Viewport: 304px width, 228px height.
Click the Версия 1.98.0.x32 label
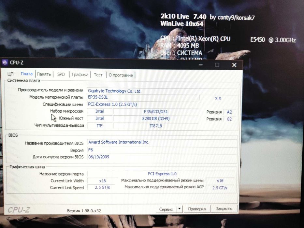(84, 211)
